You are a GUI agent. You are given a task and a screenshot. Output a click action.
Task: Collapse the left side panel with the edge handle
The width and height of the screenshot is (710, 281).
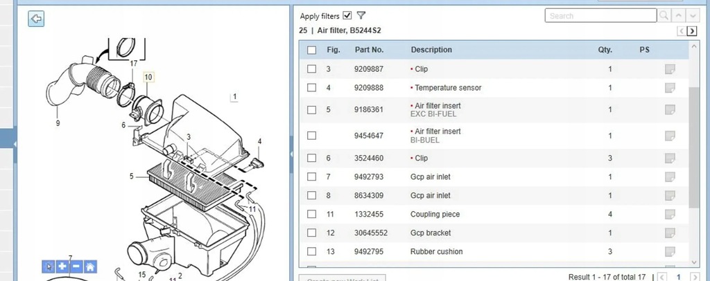[x=15, y=144]
